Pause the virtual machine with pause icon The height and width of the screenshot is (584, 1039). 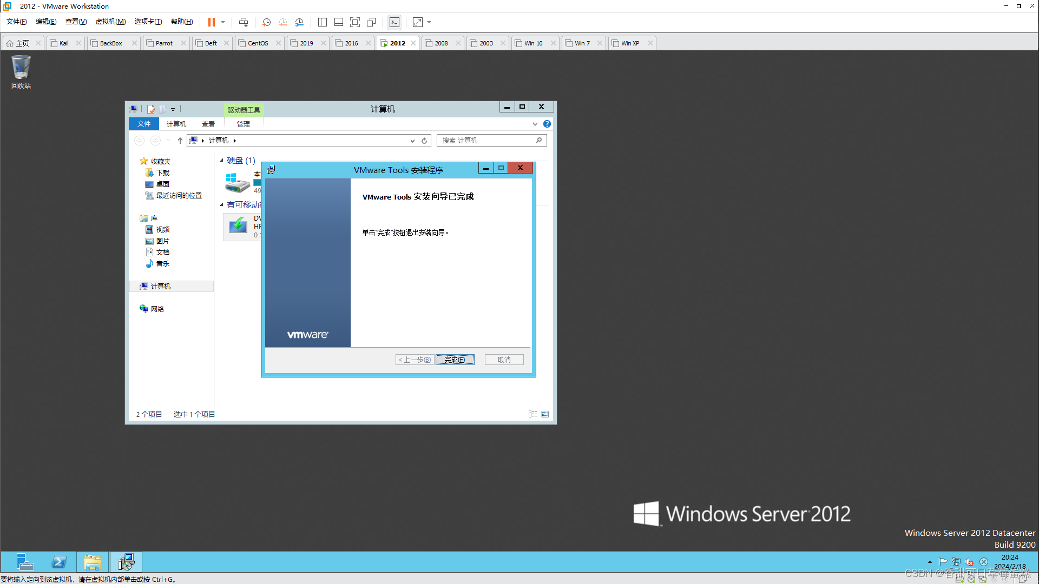pos(212,22)
